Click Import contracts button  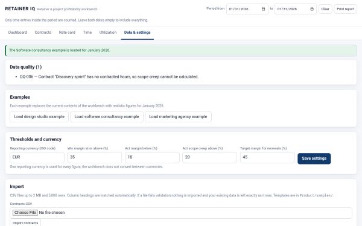coord(25,223)
